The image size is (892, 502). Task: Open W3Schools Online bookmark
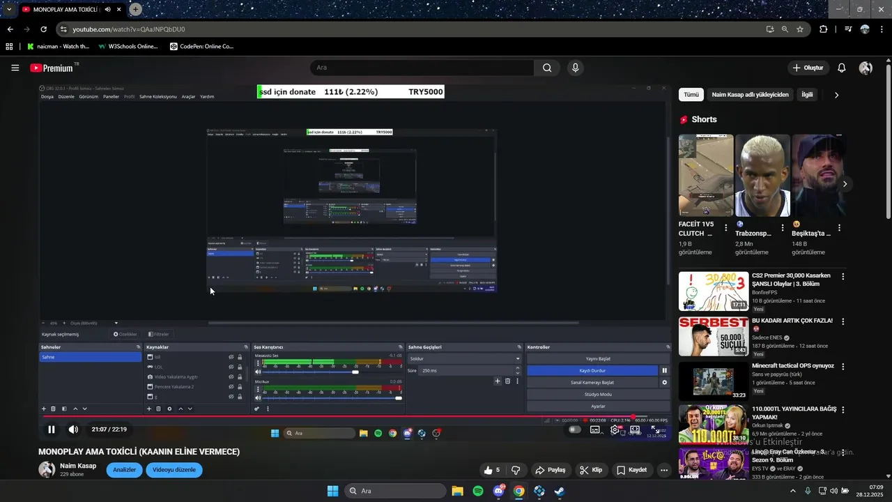128,47
